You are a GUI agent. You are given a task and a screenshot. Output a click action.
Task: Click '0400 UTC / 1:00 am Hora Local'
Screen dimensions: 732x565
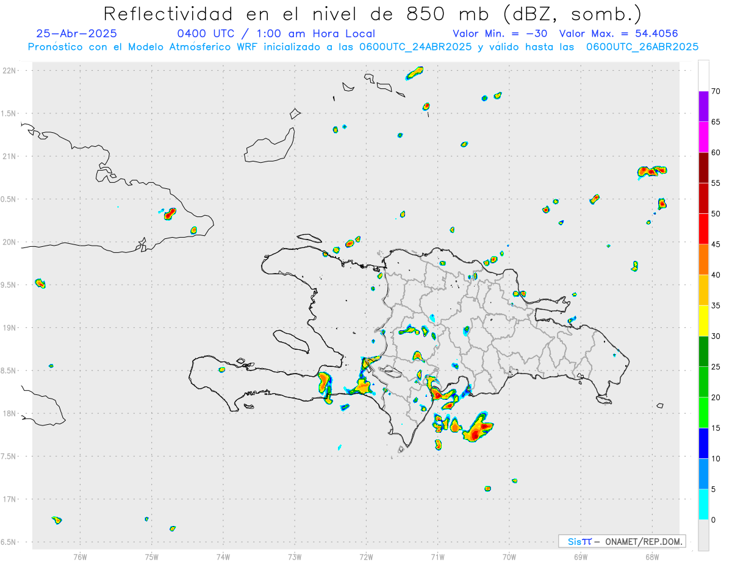coord(276,34)
